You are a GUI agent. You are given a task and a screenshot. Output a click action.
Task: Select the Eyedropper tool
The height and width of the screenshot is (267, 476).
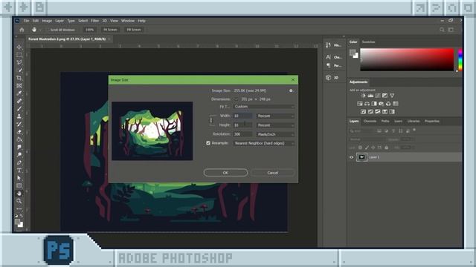[x=19, y=93]
